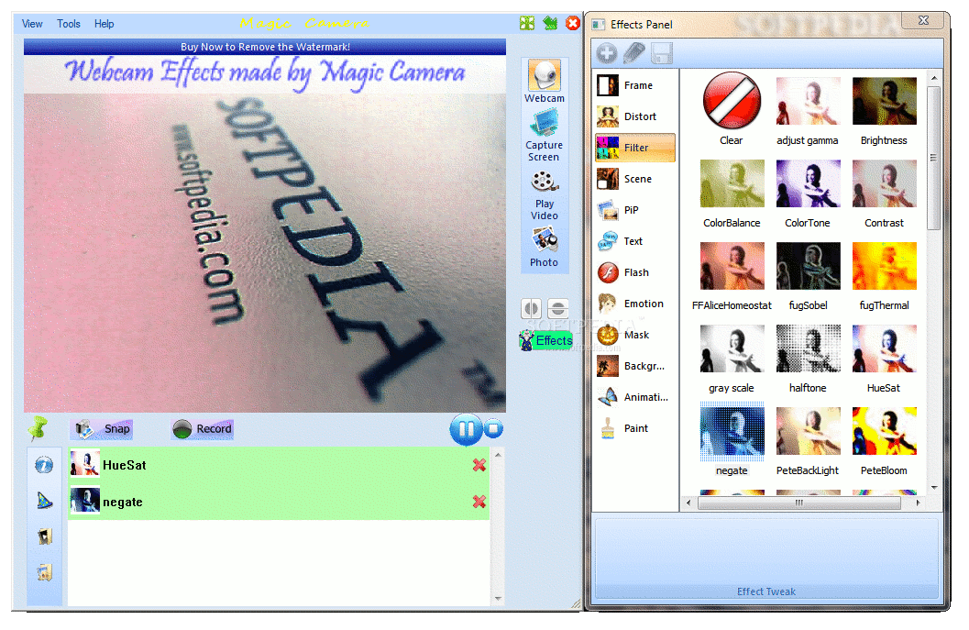Image resolution: width=969 pixels, height=630 pixels.
Task: Switch to the Scene category
Action: [x=634, y=179]
